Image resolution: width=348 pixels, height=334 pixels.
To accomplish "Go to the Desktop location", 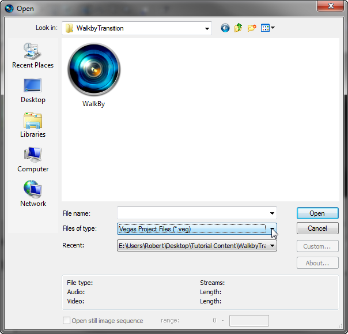I will (x=33, y=91).
